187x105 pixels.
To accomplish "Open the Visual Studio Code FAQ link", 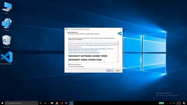I will [84, 52].
